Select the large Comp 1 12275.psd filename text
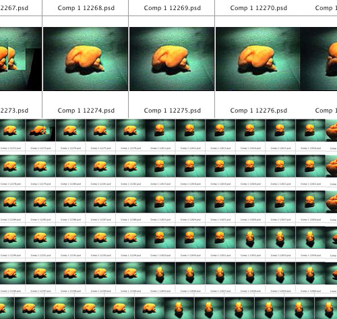The width and height of the screenshot is (337, 319). [x=173, y=111]
